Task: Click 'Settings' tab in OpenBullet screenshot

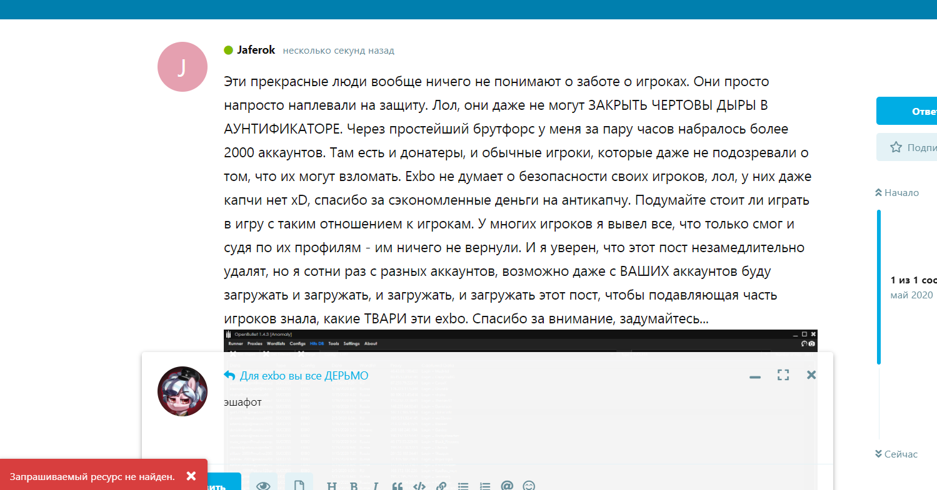Action: point(352,344)
